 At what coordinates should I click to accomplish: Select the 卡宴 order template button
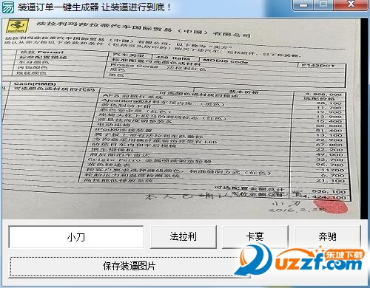pyautogui.click(x=255, y=236)
